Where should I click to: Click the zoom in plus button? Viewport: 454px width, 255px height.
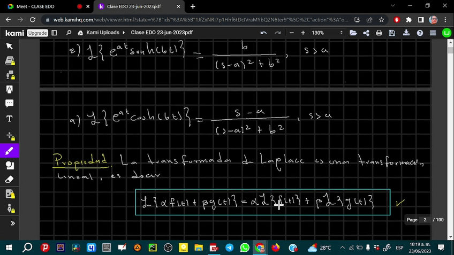pos(303,33)
